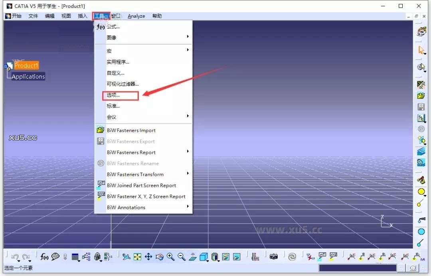
Task: Open the 插入 menu in the menu bar
Action: coord(82,16)
